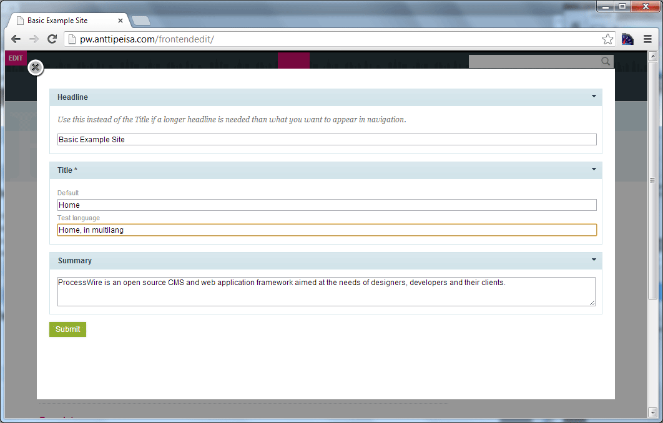Select the Basic Example Site tab
The width and height of the screenshot is (663, 423).
click(62, 21)
